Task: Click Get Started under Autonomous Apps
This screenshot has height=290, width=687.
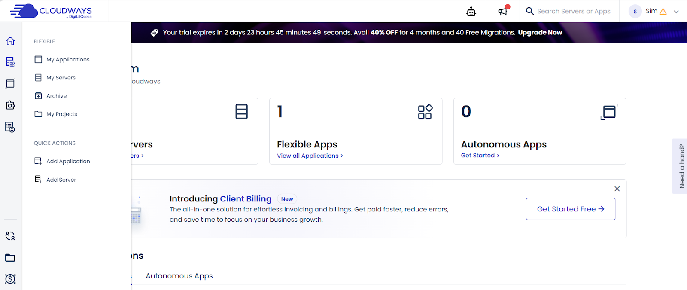Action: (480, 155)
